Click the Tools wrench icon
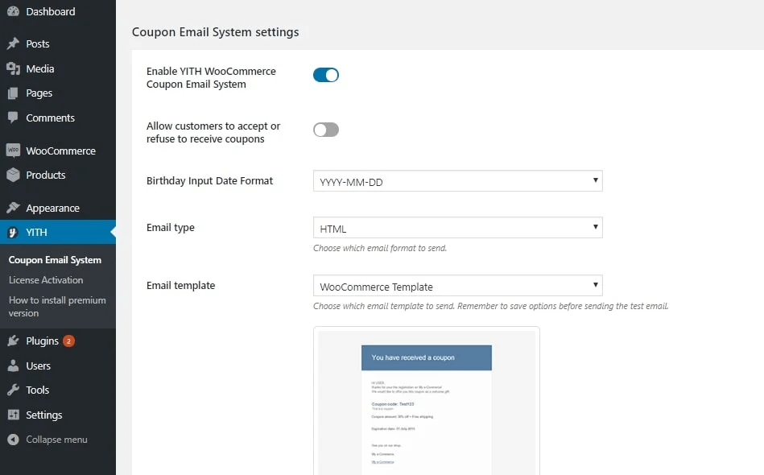The width and height of the screenshot is (764, 475). pyautogui.click(x=13, y=390)
